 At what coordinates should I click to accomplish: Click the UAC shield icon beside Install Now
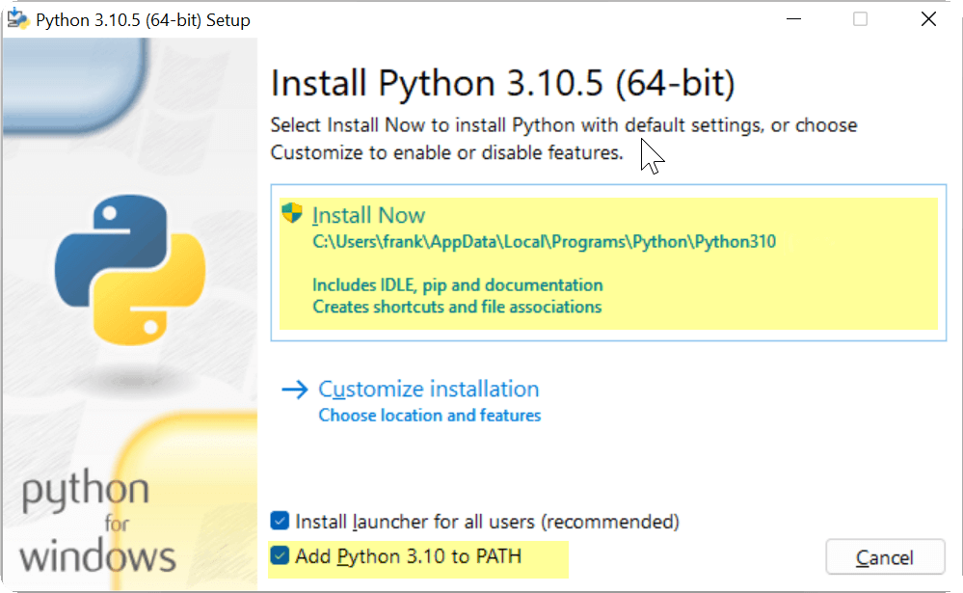[292, 213]
